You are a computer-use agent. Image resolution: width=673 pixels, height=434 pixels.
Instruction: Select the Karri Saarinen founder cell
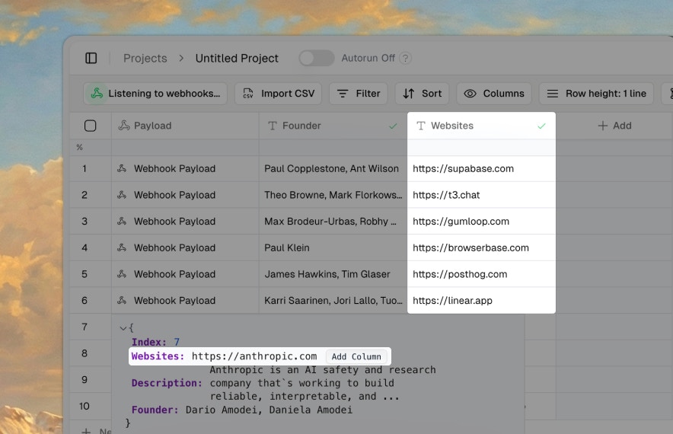(333, 301)
